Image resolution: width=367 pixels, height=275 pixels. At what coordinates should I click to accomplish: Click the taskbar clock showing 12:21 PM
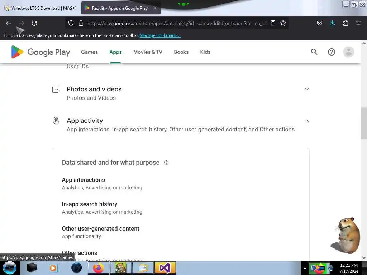click(x=349, y=268)
